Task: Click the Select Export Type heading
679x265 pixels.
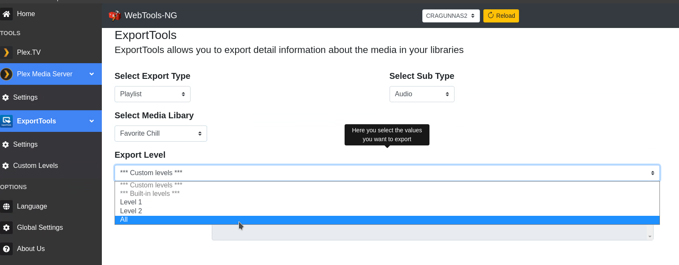Action: click(152, 76)
